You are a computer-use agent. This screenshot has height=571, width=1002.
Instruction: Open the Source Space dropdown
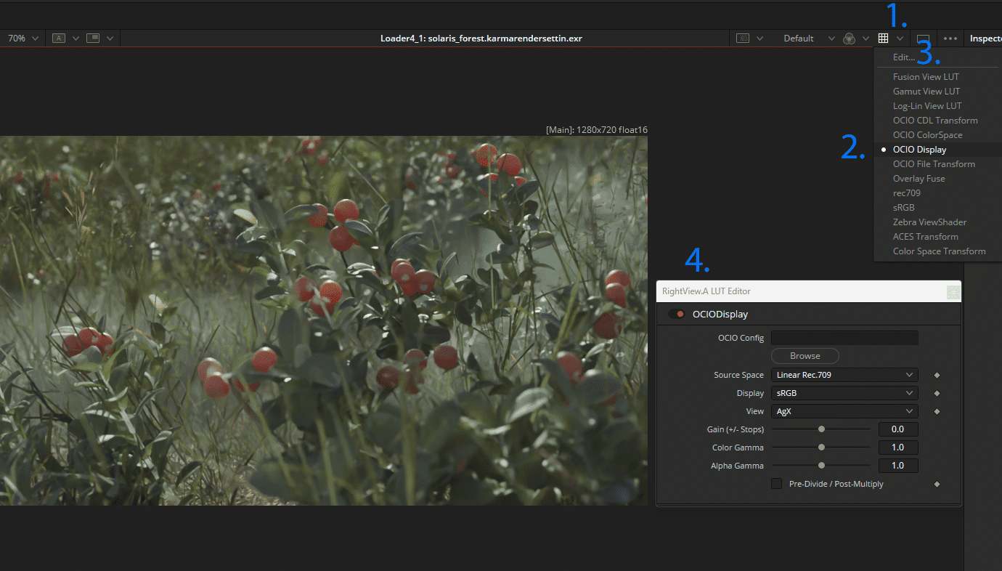pyautogui.click(x=844, y=375)
